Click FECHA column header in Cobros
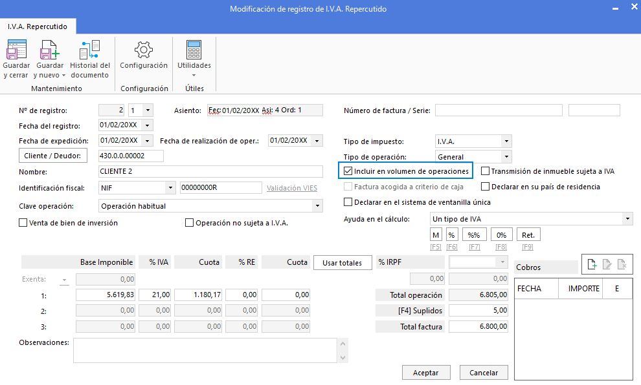 point(536,289)
